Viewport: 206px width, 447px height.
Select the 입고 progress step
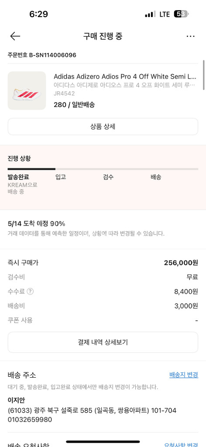point(61,177)
